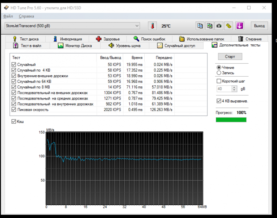The image size is (277, 218).
Task: Click the green progress bar
Action: coord(231,120)
